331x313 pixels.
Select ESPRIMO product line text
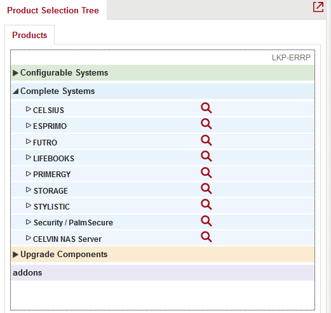[50, 126]
